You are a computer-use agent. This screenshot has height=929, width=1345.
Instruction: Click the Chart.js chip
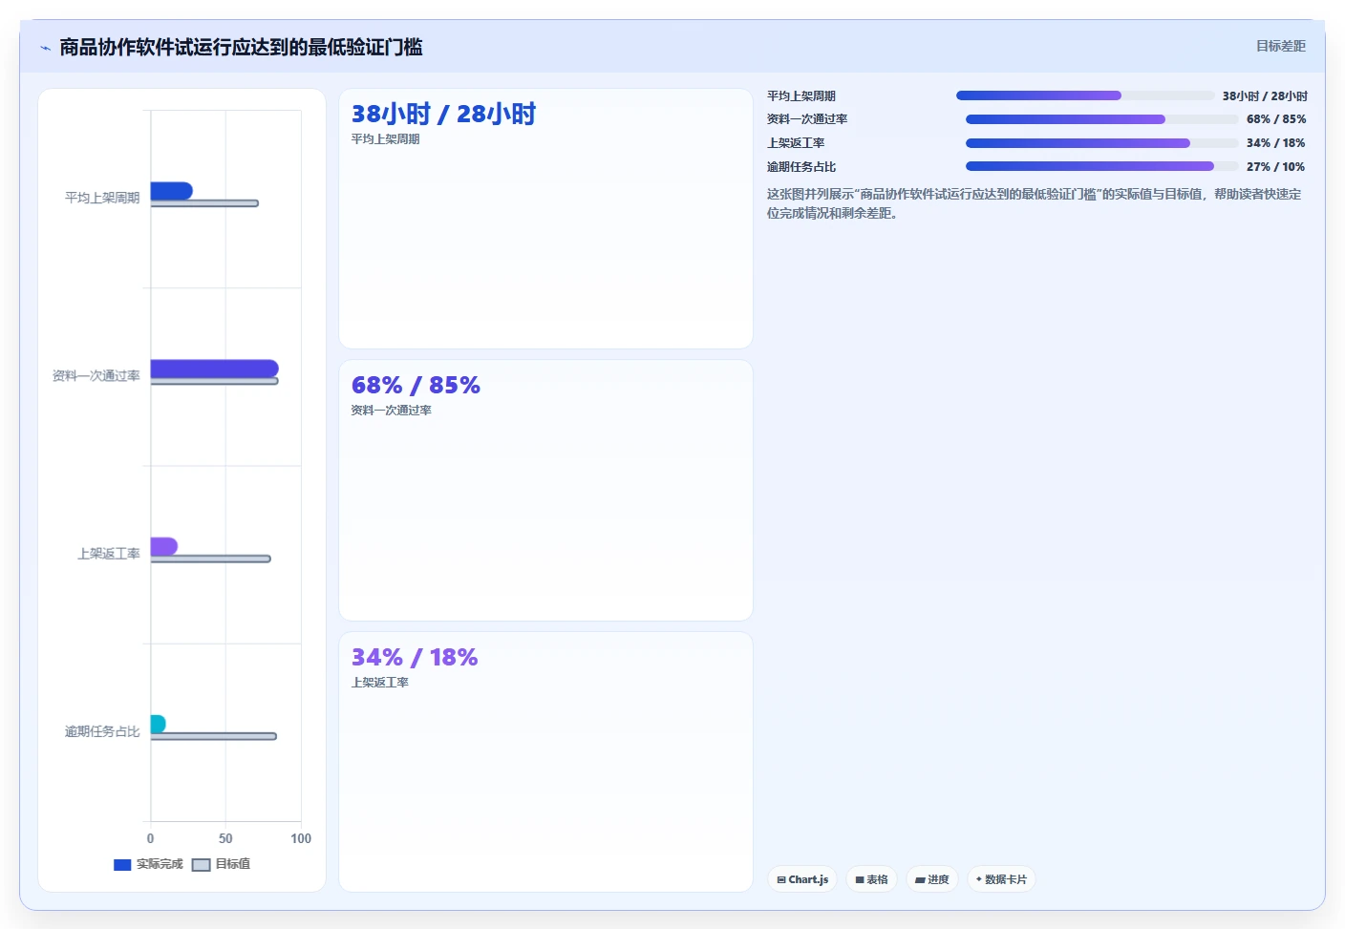click(x=802, y=879)
